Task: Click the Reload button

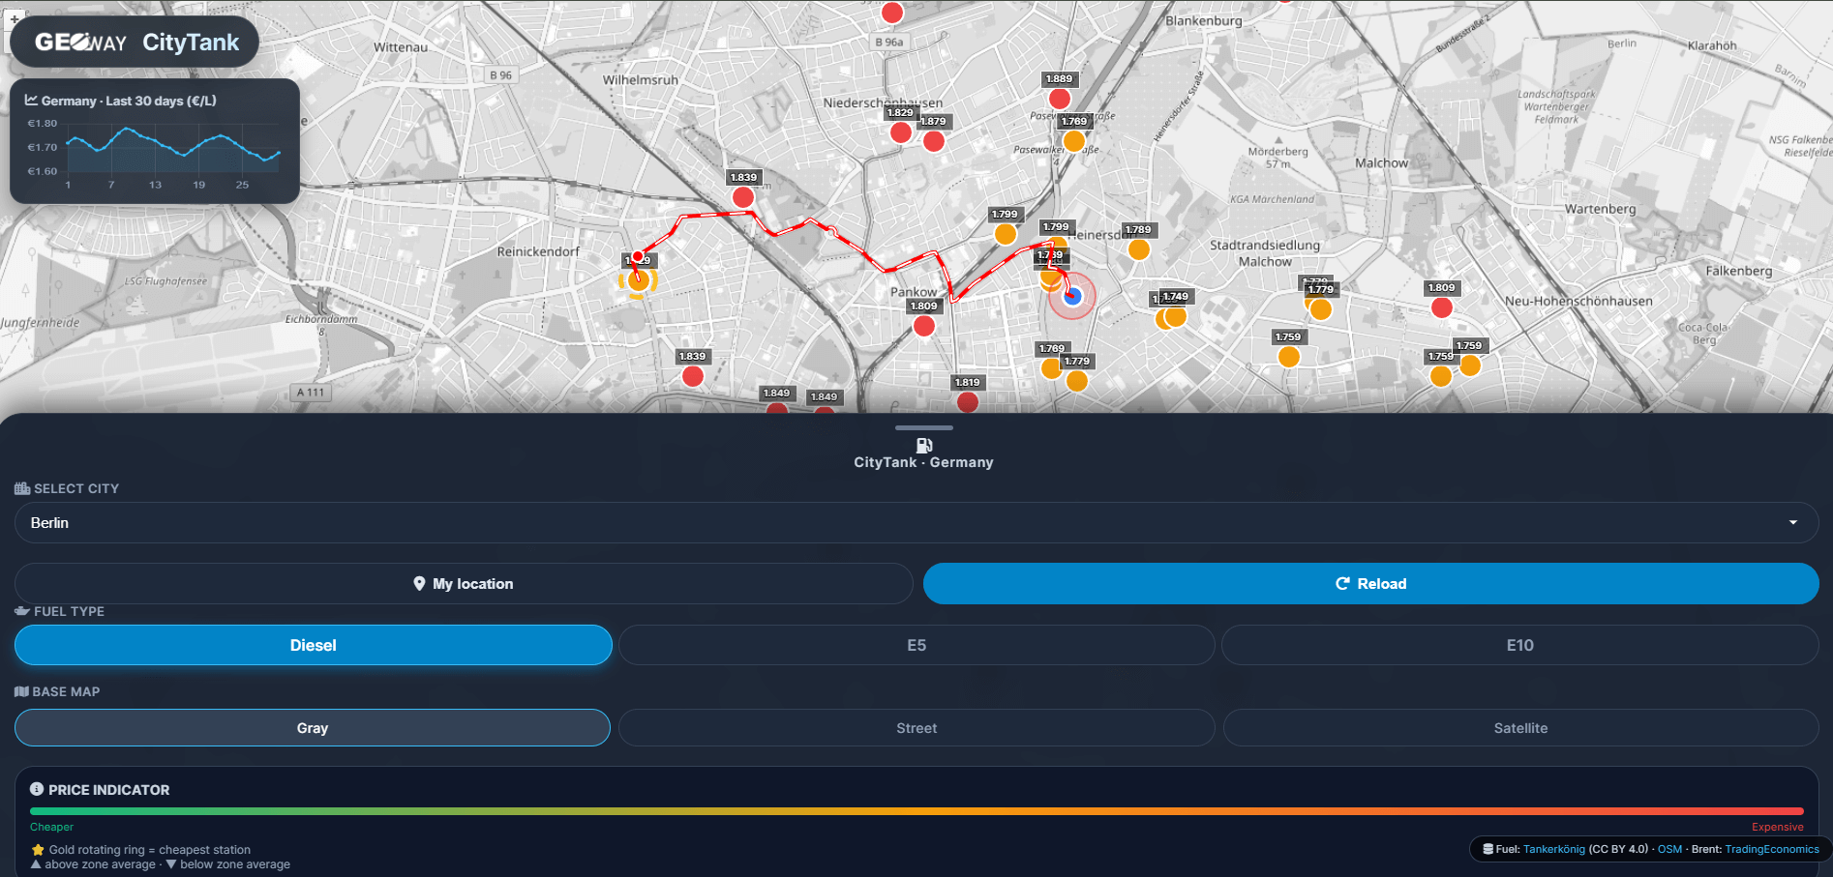Action: tap(1370, 583)
